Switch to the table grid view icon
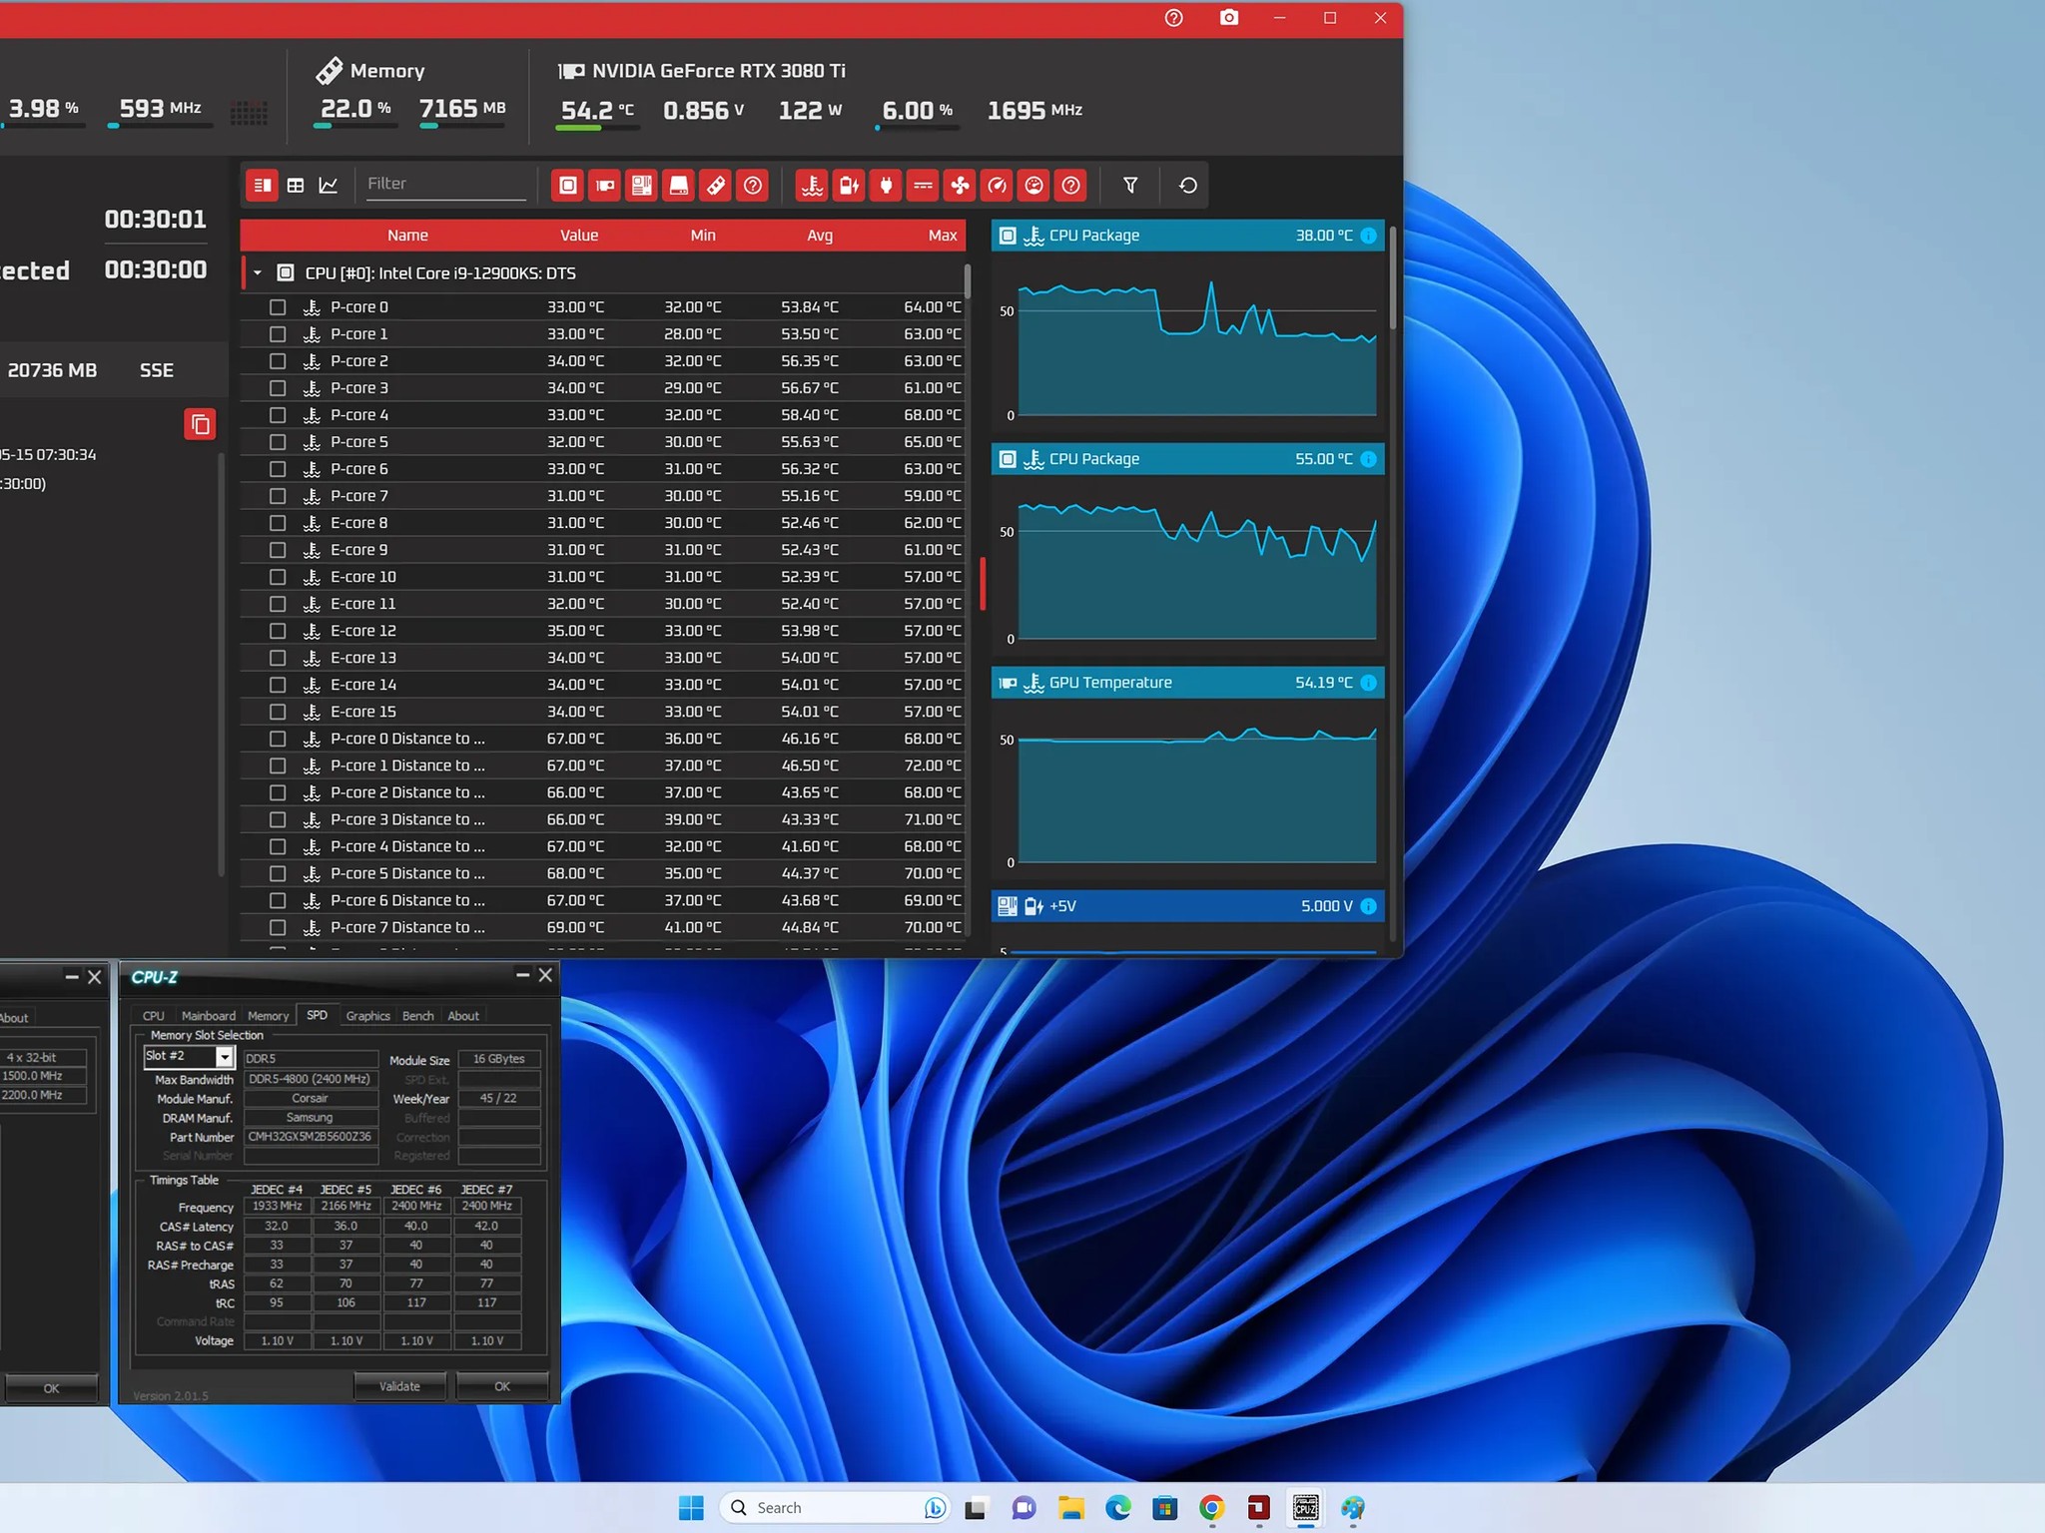Image resolution: width=2045 pixels, height=1533 pixels. (296, 185)
